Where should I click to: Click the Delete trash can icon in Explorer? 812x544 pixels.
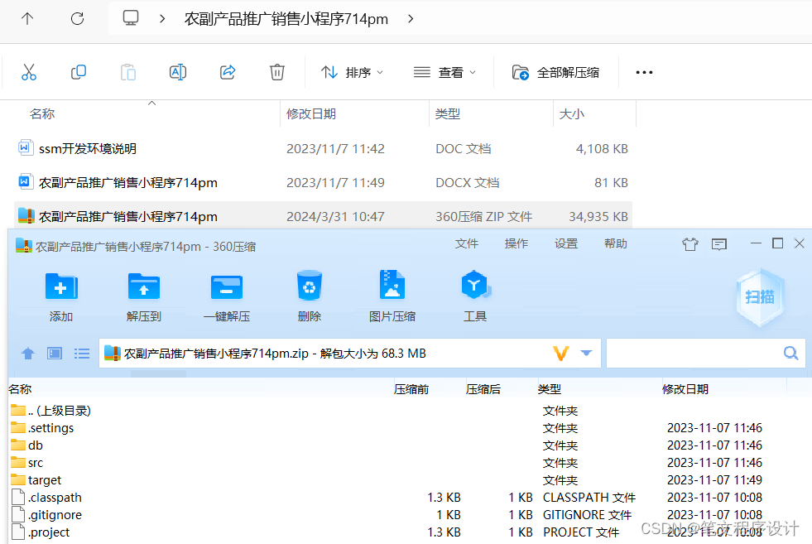[277, 72]
